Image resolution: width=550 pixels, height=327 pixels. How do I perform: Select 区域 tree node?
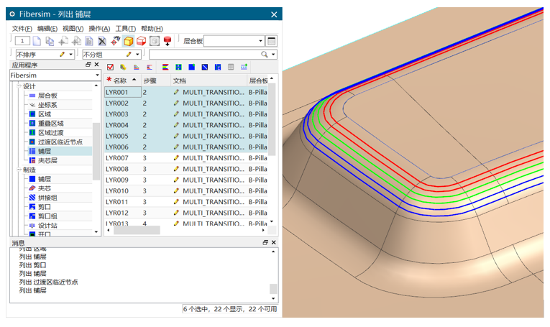[44, 114]
